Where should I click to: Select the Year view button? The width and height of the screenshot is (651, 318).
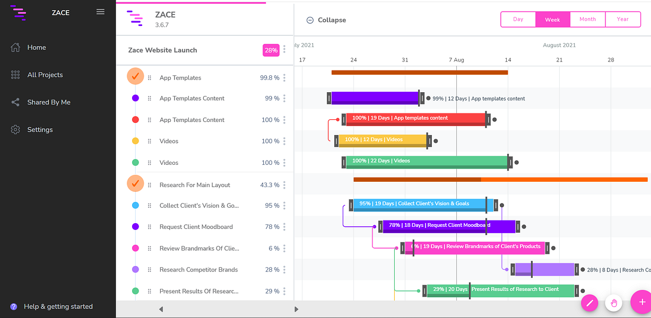623,19
